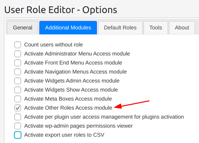This screenshot has height=143, width=199.
Task: Switch to the General tab
Action: [23, 28]
